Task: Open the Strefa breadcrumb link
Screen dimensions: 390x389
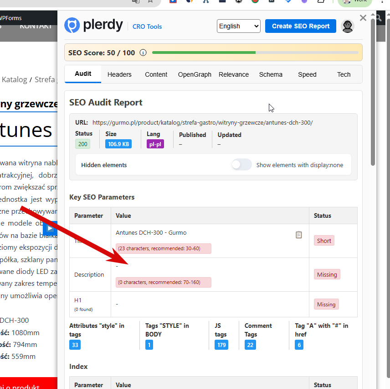Action: click(x=45, y=79)
